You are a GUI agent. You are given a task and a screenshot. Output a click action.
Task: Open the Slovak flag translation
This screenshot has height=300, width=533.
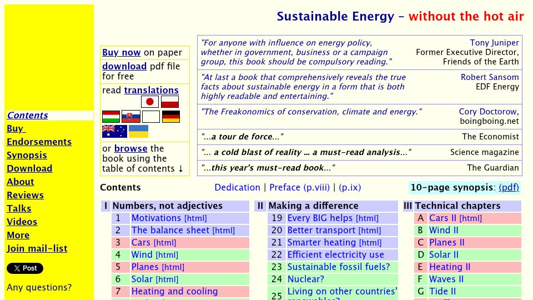(131, 117)
